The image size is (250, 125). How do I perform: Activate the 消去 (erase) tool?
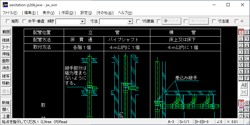pyautogui.click(x=6, y=68)
